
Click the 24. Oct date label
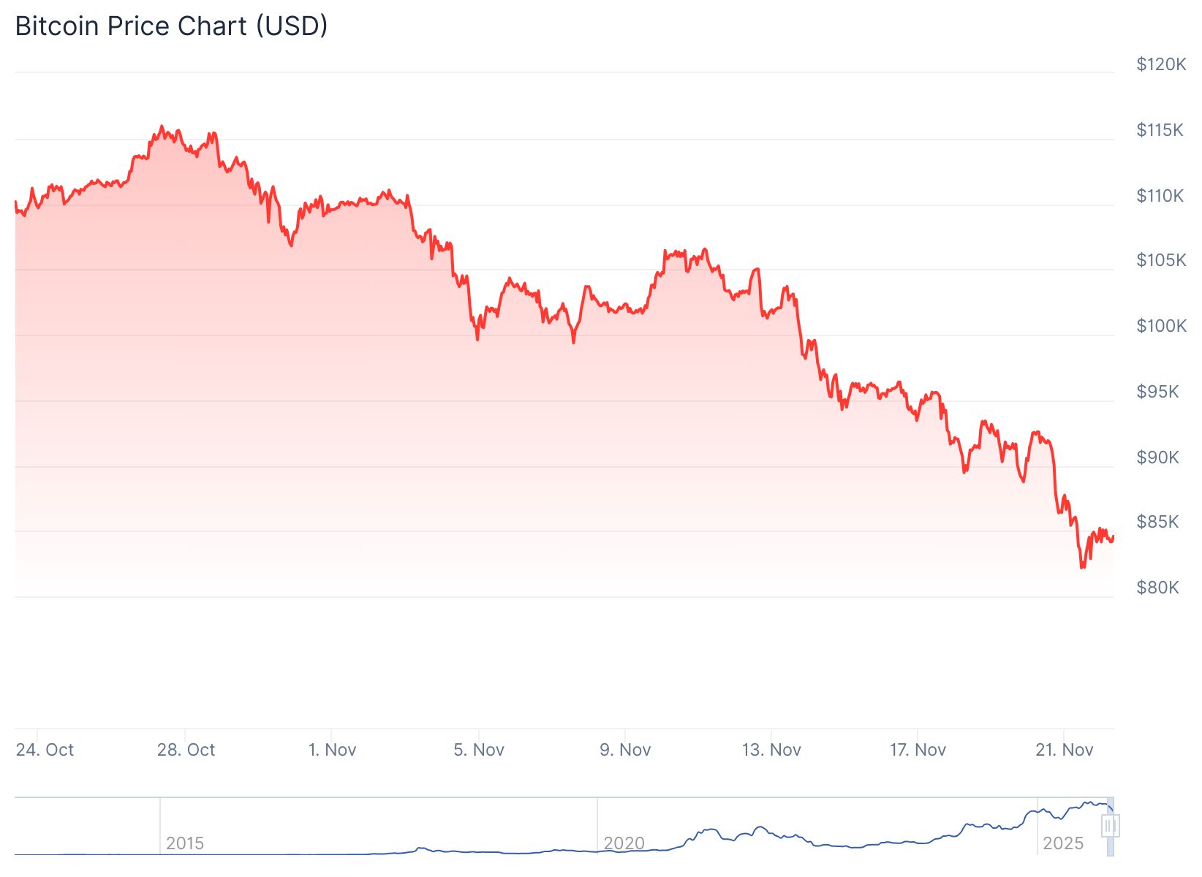tap(45, 750)
